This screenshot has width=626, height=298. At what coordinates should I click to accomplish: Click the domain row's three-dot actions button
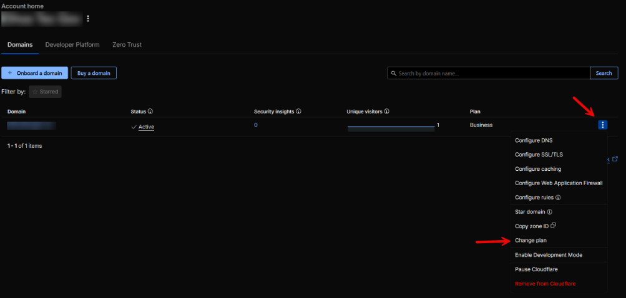[602, 125]
